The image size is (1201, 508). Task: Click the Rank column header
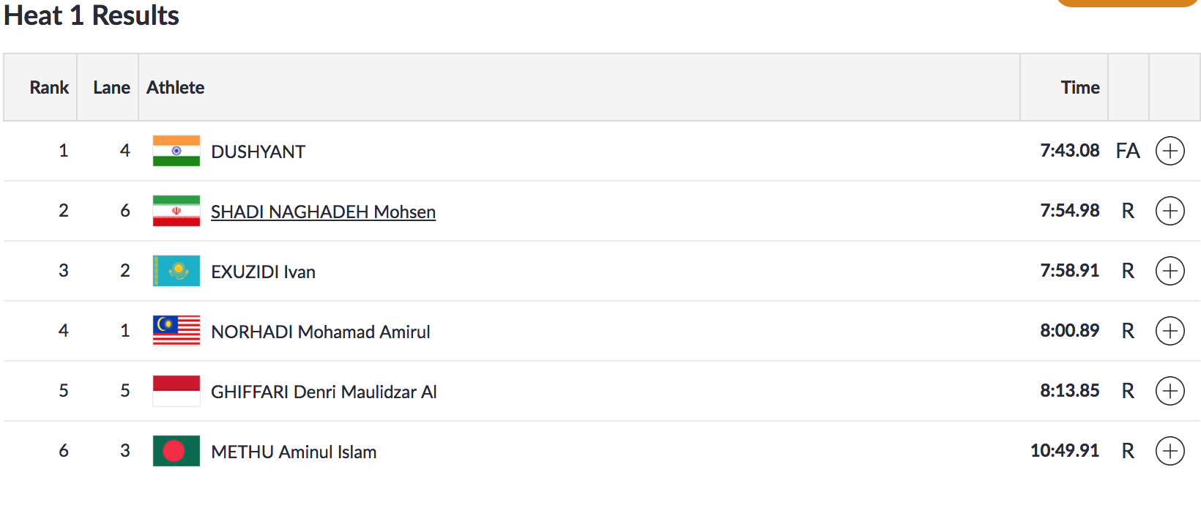tap(49, 88)
